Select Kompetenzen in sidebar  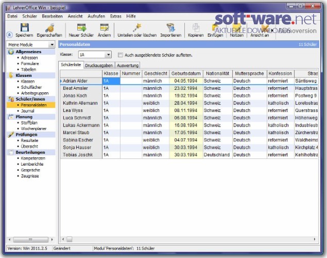click(x=33, y=158)
